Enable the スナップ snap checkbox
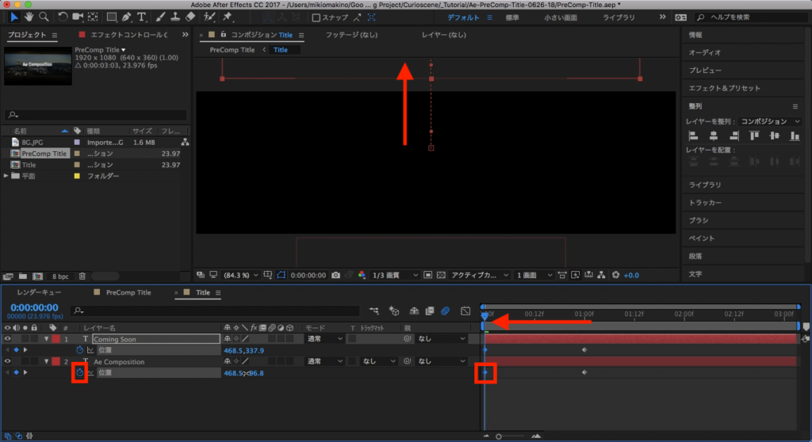812x442 pixels. [x=317, y=17]
